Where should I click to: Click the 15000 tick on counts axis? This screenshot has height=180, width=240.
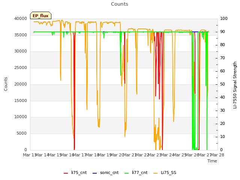pos(21,100)
